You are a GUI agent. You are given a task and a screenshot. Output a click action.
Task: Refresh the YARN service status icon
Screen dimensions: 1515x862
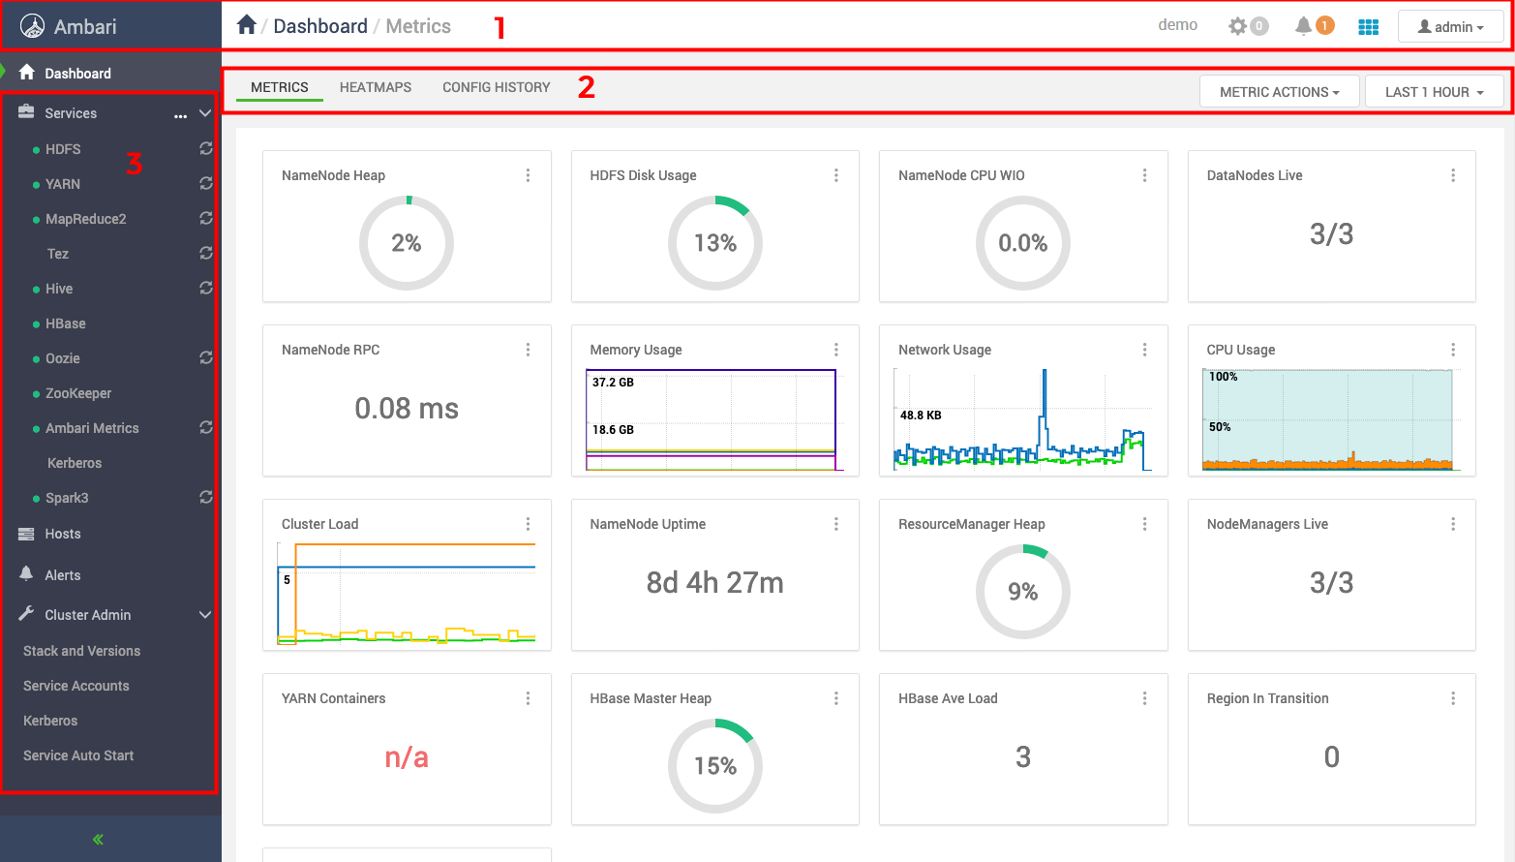(205, 183)
